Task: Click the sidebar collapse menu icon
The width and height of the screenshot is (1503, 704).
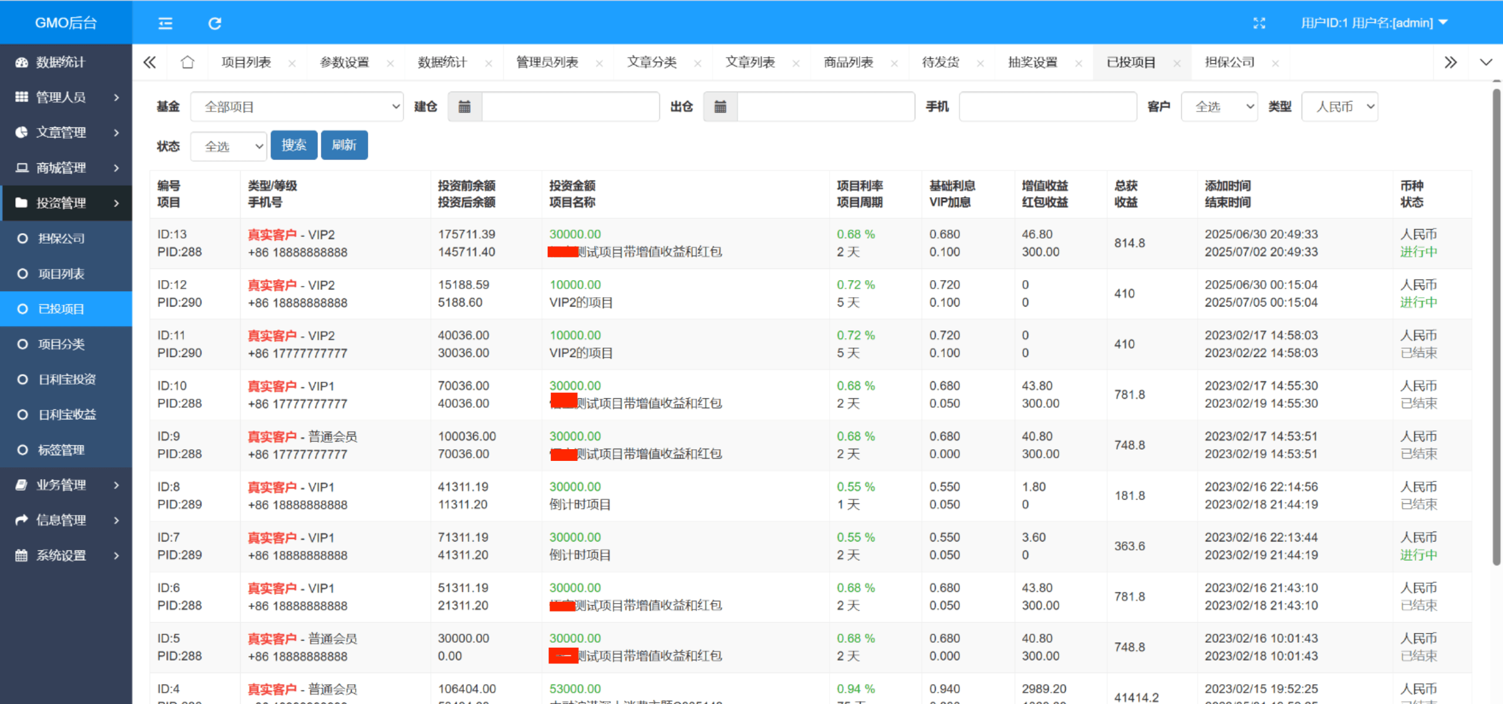Action: [166, 23]
